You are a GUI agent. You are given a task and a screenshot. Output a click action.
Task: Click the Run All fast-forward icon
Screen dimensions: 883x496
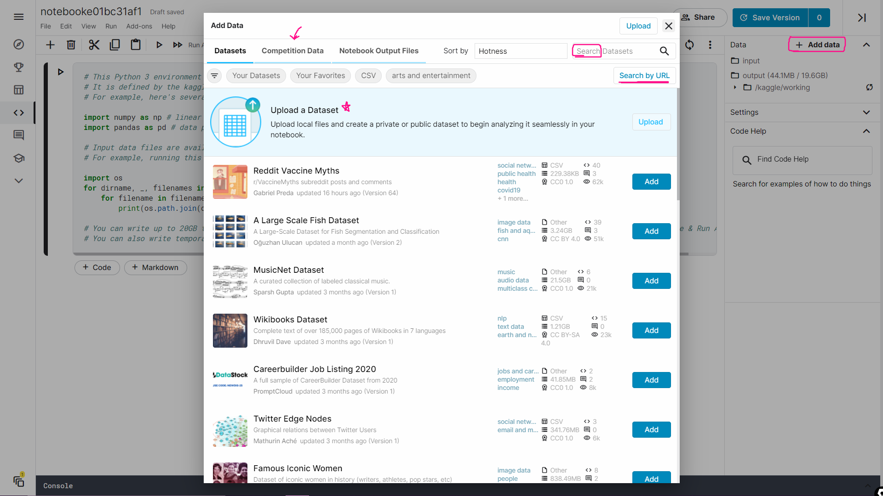click(178, 45)
